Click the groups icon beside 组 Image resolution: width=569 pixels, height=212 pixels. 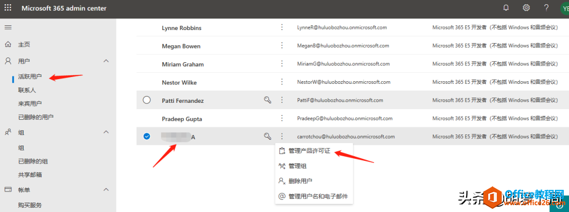coord(8,132)
